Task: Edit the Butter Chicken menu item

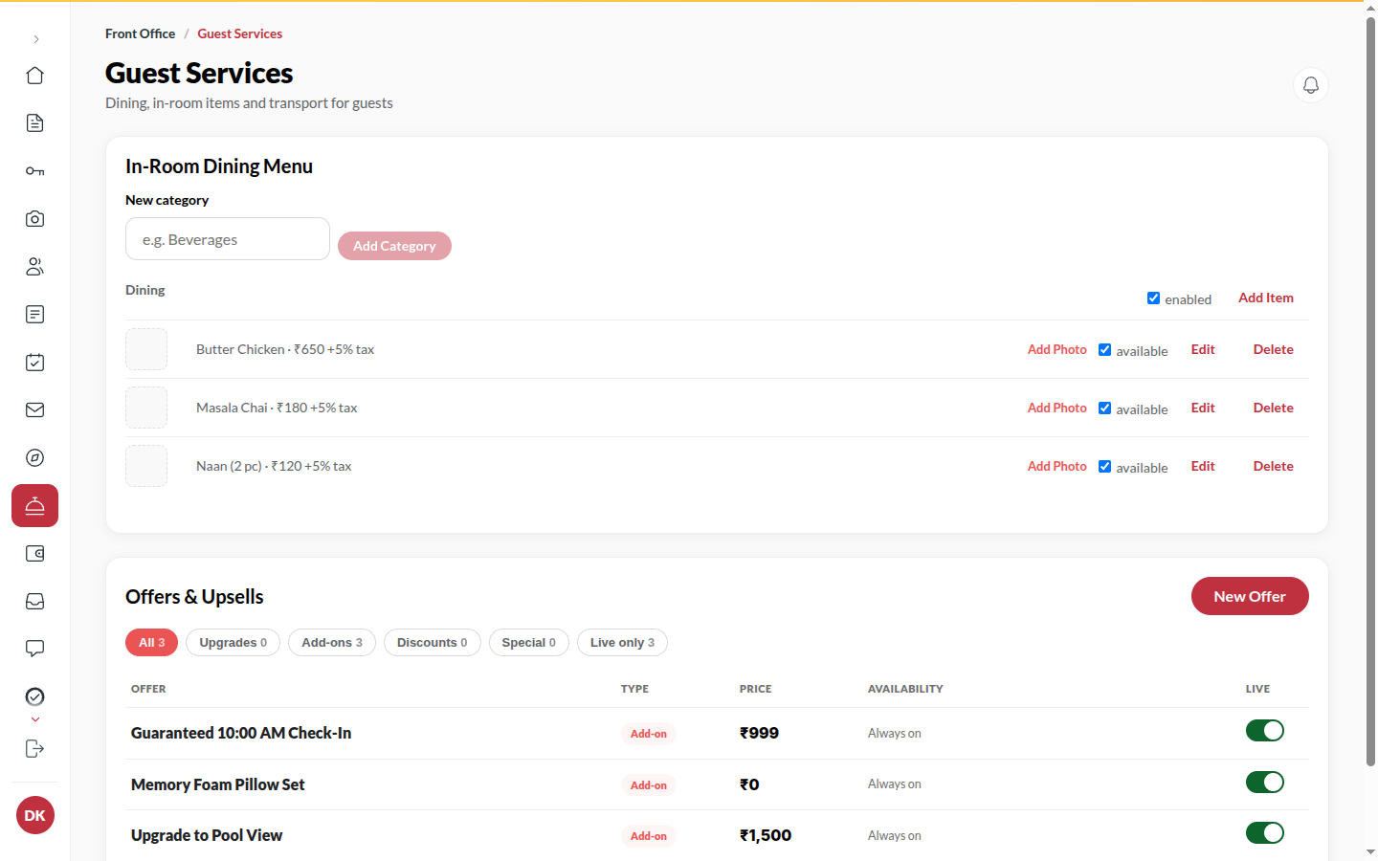Action: (x=1203, y=350)
